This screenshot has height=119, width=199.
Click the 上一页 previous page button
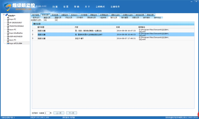pos(59,113)
